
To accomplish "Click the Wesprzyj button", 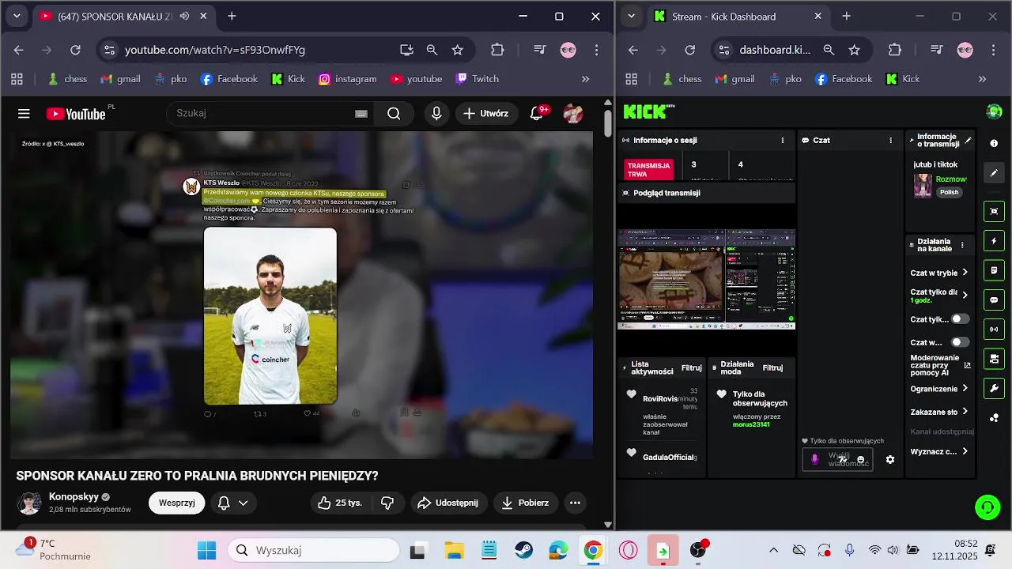I will 176,503.
